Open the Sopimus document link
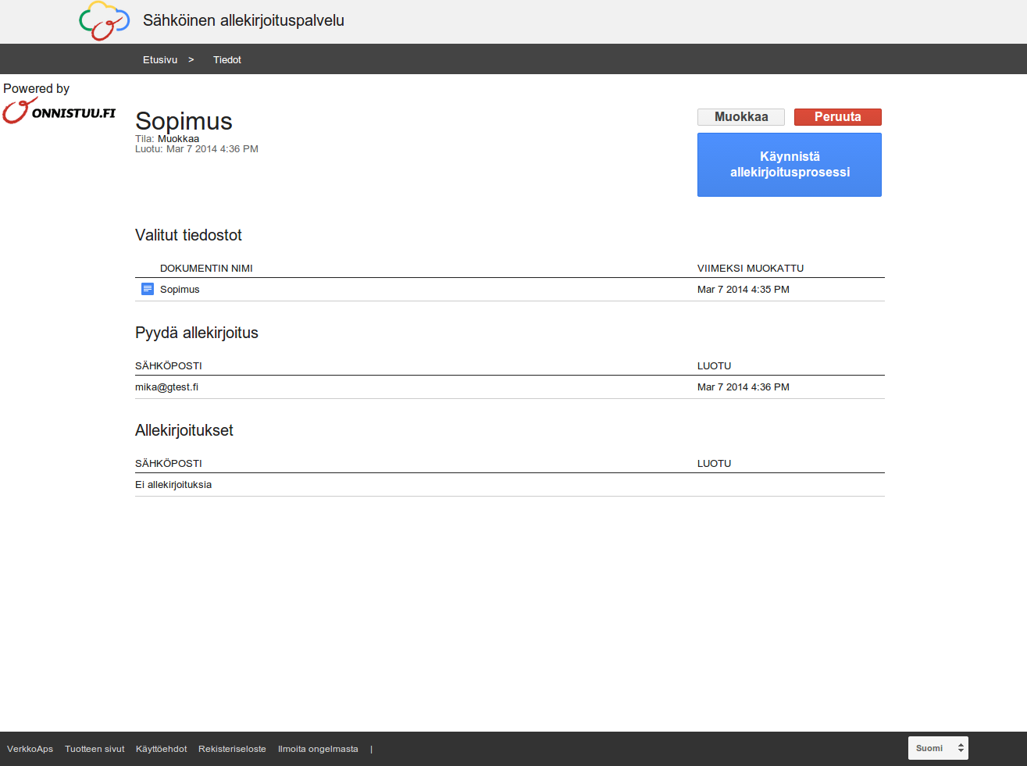Viewport: 1027px width, 766px height. pyautogui.click(x=180, y=290)
